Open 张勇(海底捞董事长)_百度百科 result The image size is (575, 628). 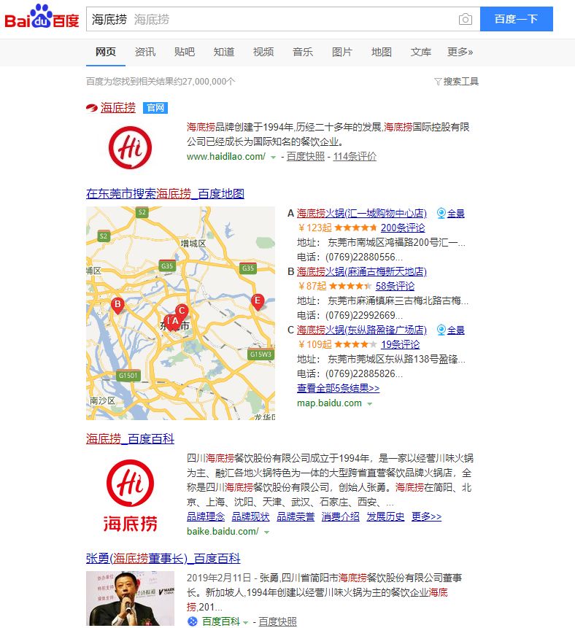coord(163,558)
